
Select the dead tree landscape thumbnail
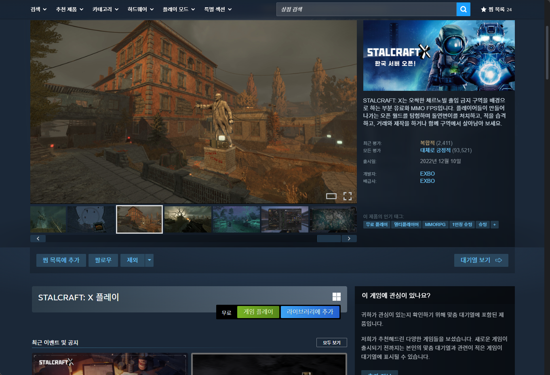pos(188,219)
